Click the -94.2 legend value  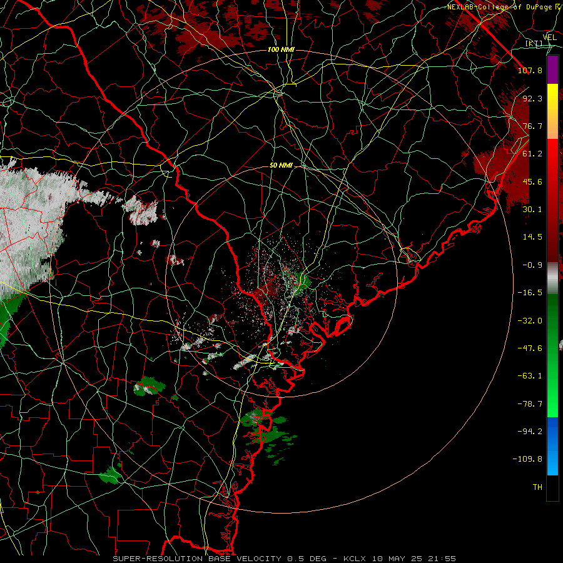coord(530,432)
